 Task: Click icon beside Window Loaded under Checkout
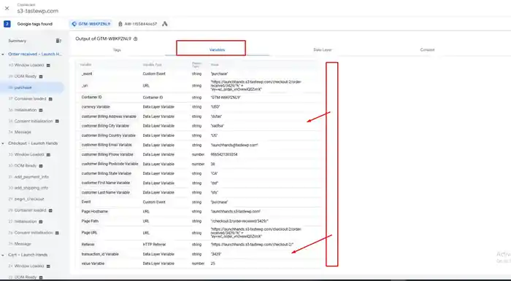point(48,154)
